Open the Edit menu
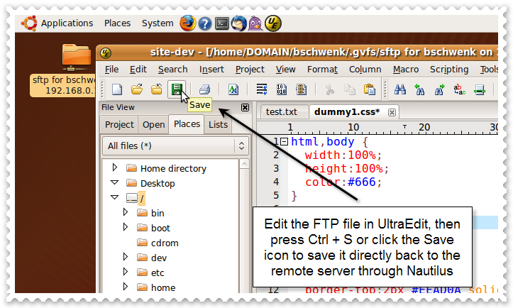This screenshot has width=513, height=308. (138, 70)
